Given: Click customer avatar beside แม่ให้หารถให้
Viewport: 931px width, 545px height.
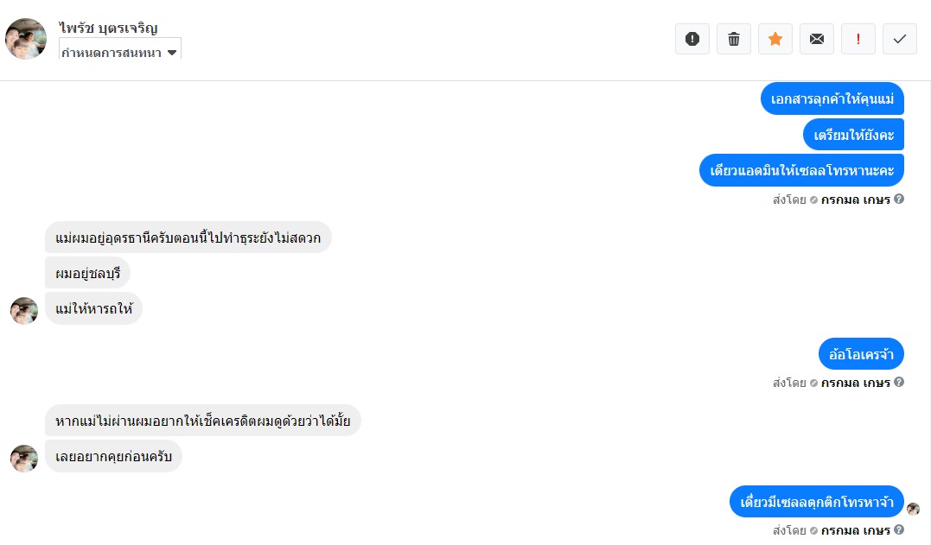Looking at the screenshot, I should [24, 311].
